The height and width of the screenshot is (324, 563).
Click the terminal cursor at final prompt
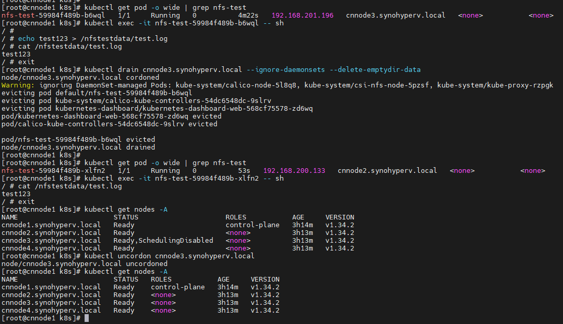pyautogui.click(x=87, y=318)
